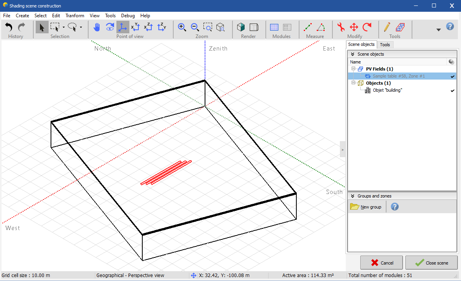
Task: Collapse the Objects tree node
Action: point(354,83)
